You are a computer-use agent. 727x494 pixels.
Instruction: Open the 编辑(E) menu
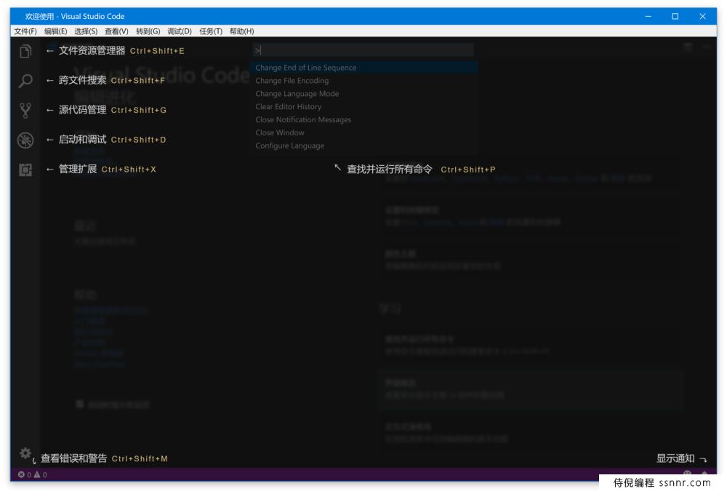pos(56,31)
